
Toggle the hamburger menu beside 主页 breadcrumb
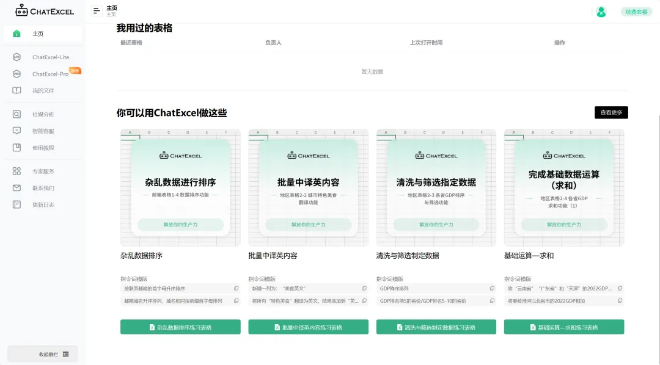[x=96, y=10]
